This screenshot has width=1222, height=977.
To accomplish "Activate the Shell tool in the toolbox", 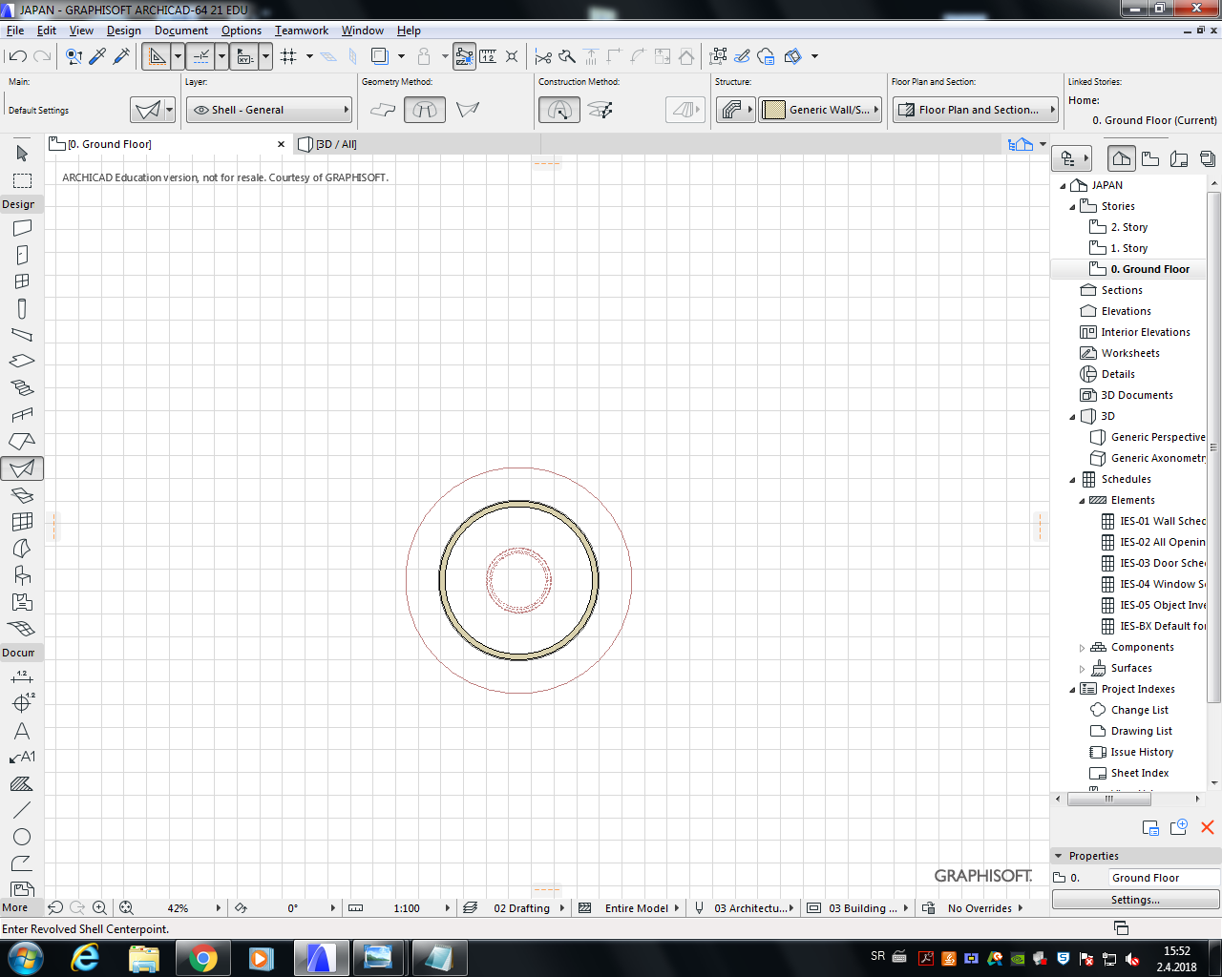I will tap(22, 468).
